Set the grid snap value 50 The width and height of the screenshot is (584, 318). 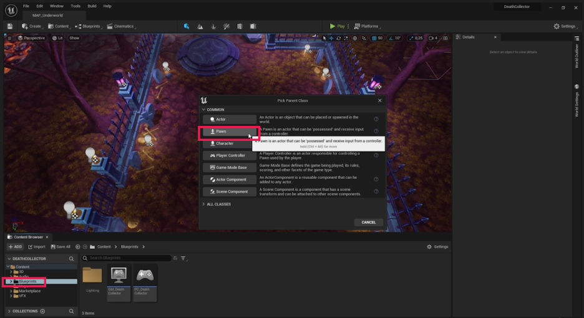(x=380, y=38)
